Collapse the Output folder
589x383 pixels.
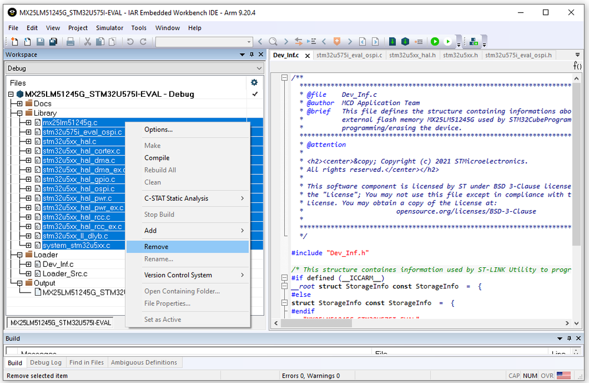pos(19,283)
